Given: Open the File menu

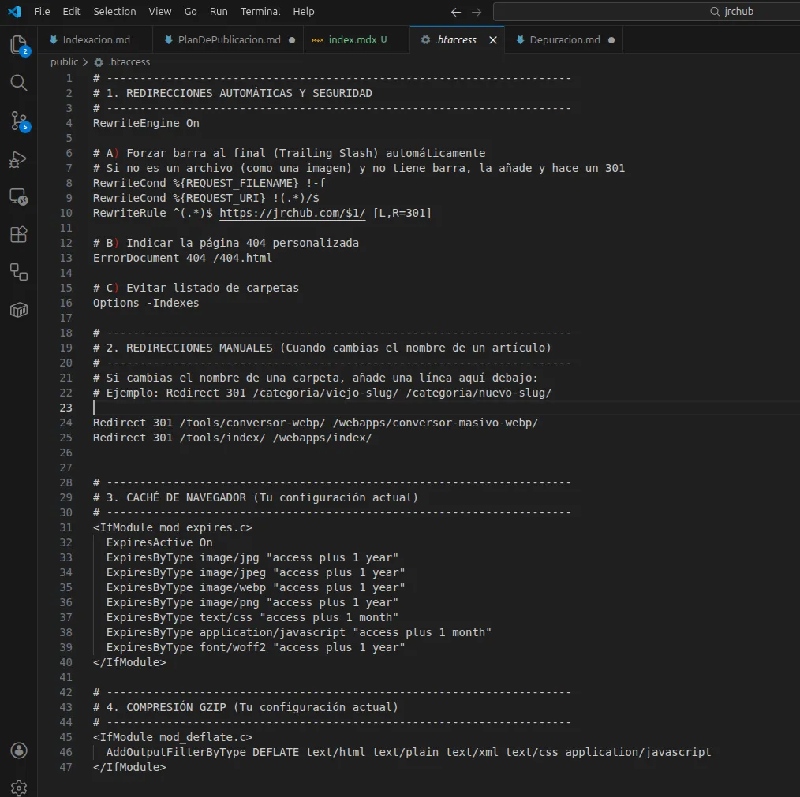Looking at the screenshot, I should [x=42, y=11].
